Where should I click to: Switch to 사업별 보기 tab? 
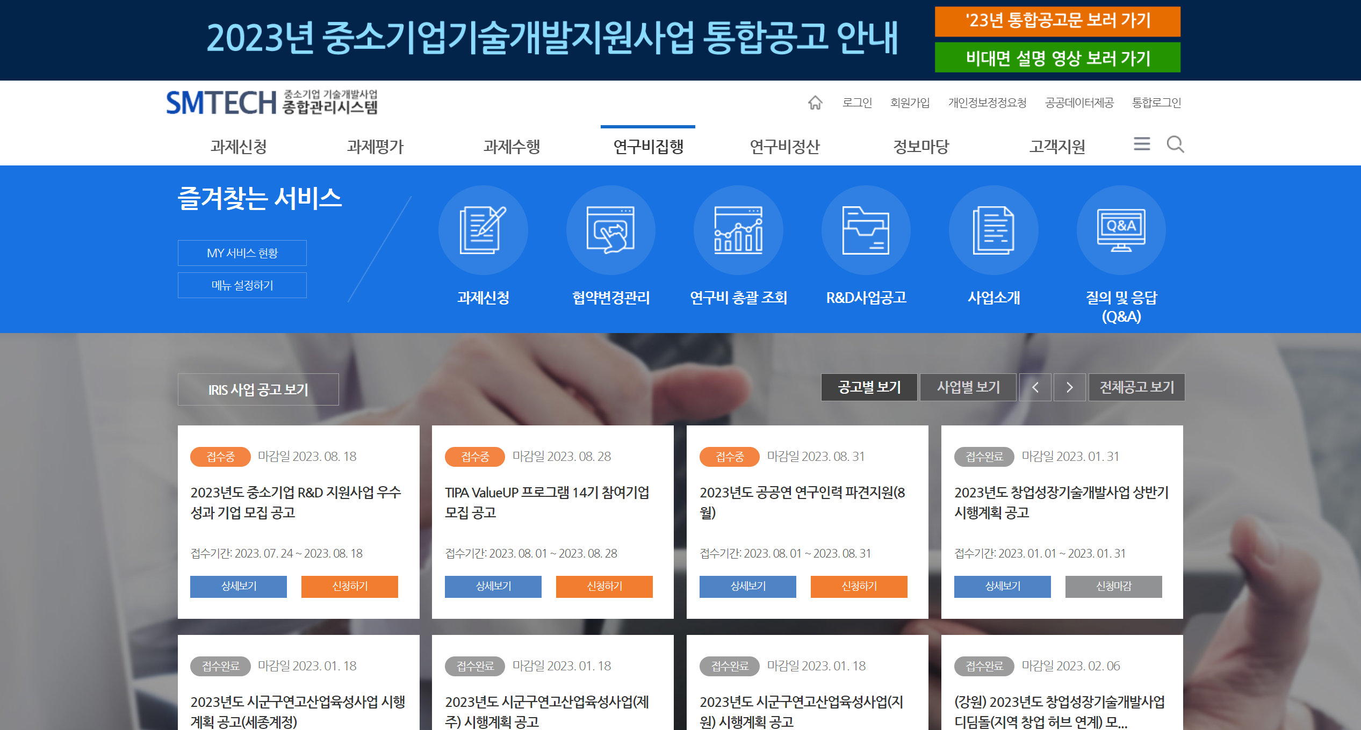tap(968, 387)
